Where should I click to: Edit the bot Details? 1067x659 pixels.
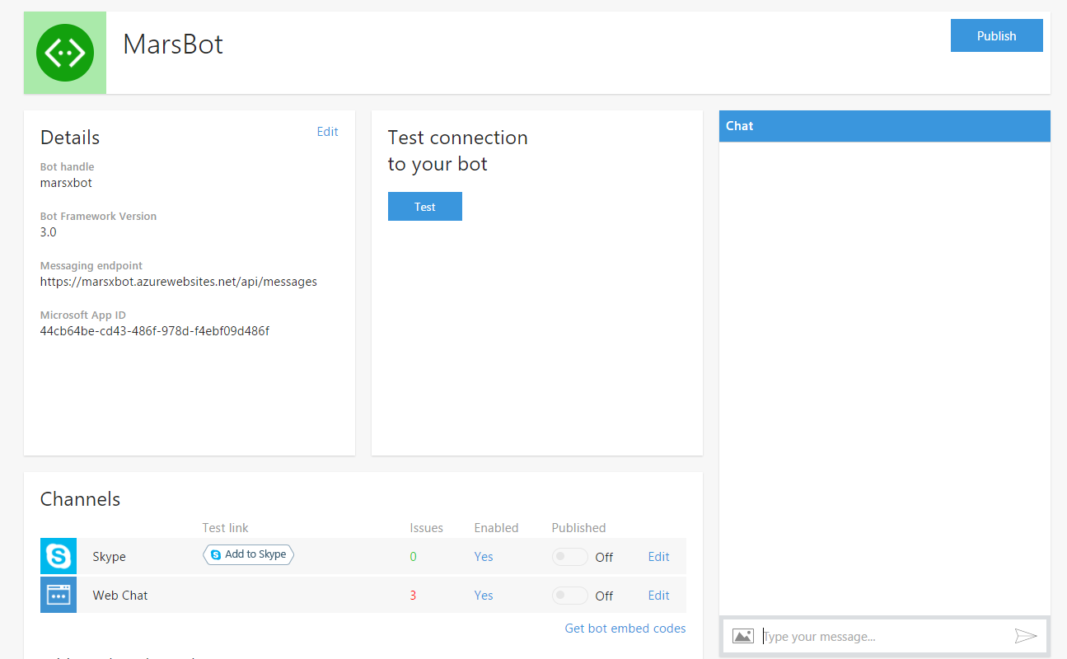point(328,132)
